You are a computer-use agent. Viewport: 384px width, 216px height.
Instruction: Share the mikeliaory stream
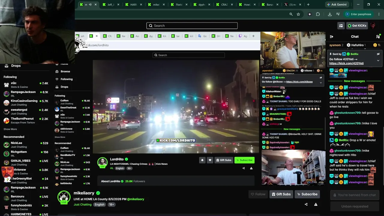[306, 204]
